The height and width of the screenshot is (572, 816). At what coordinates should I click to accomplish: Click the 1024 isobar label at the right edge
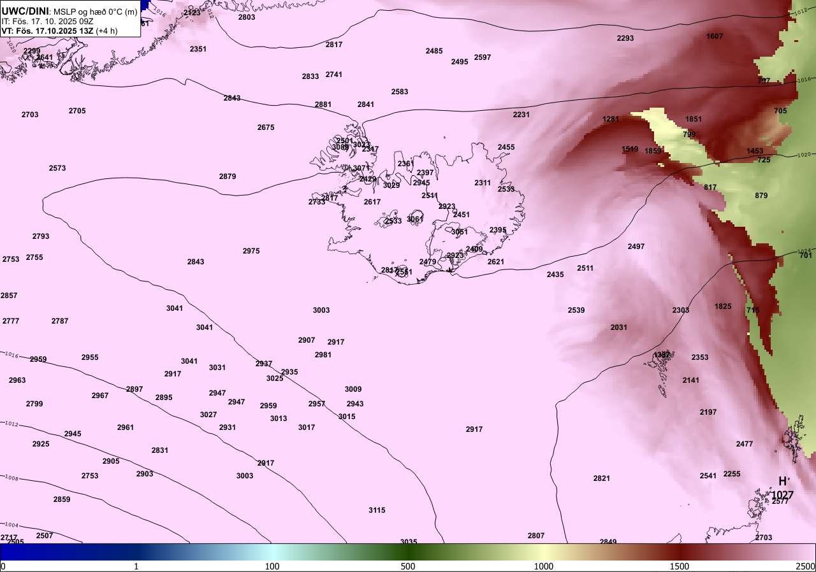(805, 251)
